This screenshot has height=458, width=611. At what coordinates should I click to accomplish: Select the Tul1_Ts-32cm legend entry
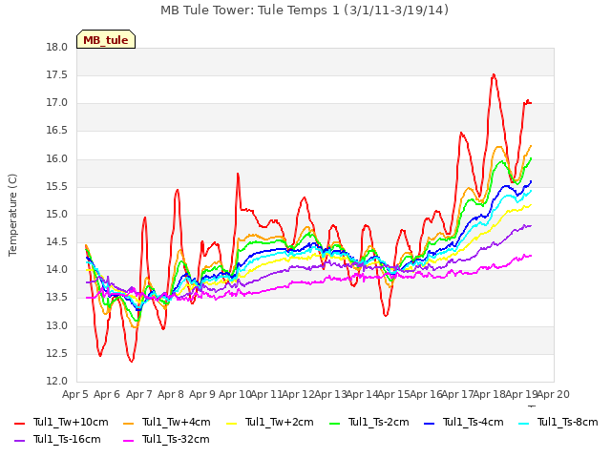coord(166,439)
